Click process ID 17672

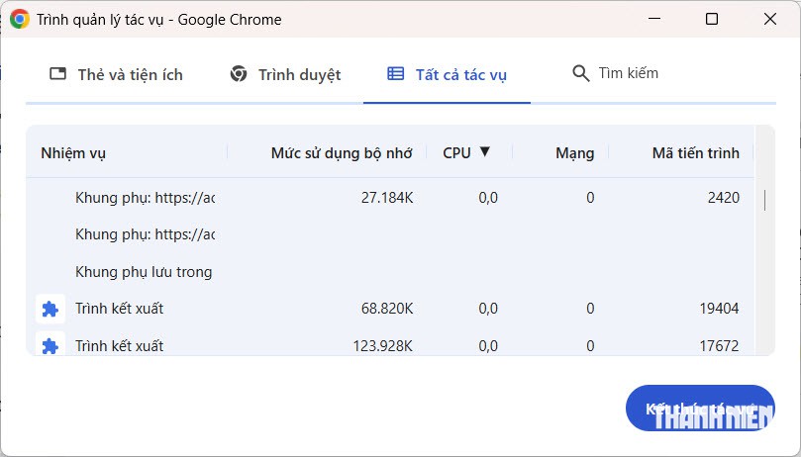click(719, 345)
